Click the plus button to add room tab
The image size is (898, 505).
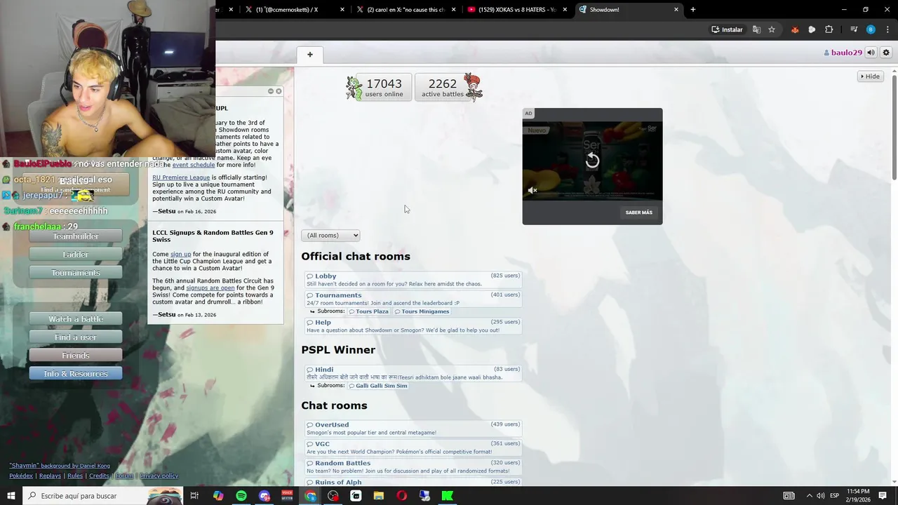pos(310,54)
